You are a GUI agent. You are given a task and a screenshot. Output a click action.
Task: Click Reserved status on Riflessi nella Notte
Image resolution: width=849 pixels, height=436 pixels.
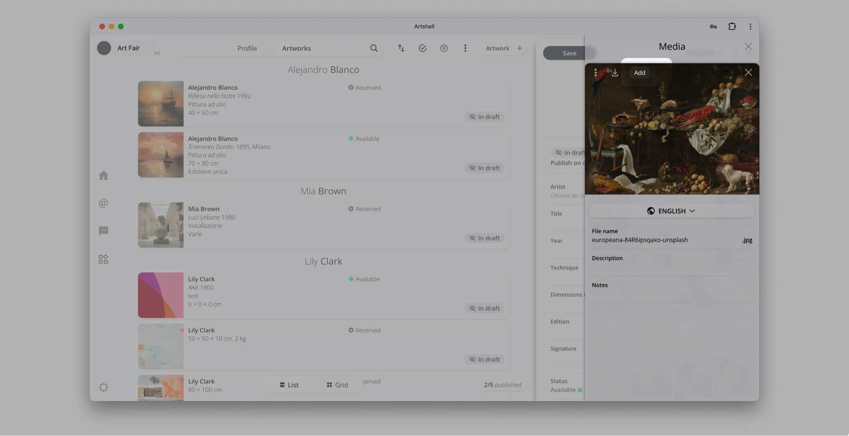(x=364, y=88)
